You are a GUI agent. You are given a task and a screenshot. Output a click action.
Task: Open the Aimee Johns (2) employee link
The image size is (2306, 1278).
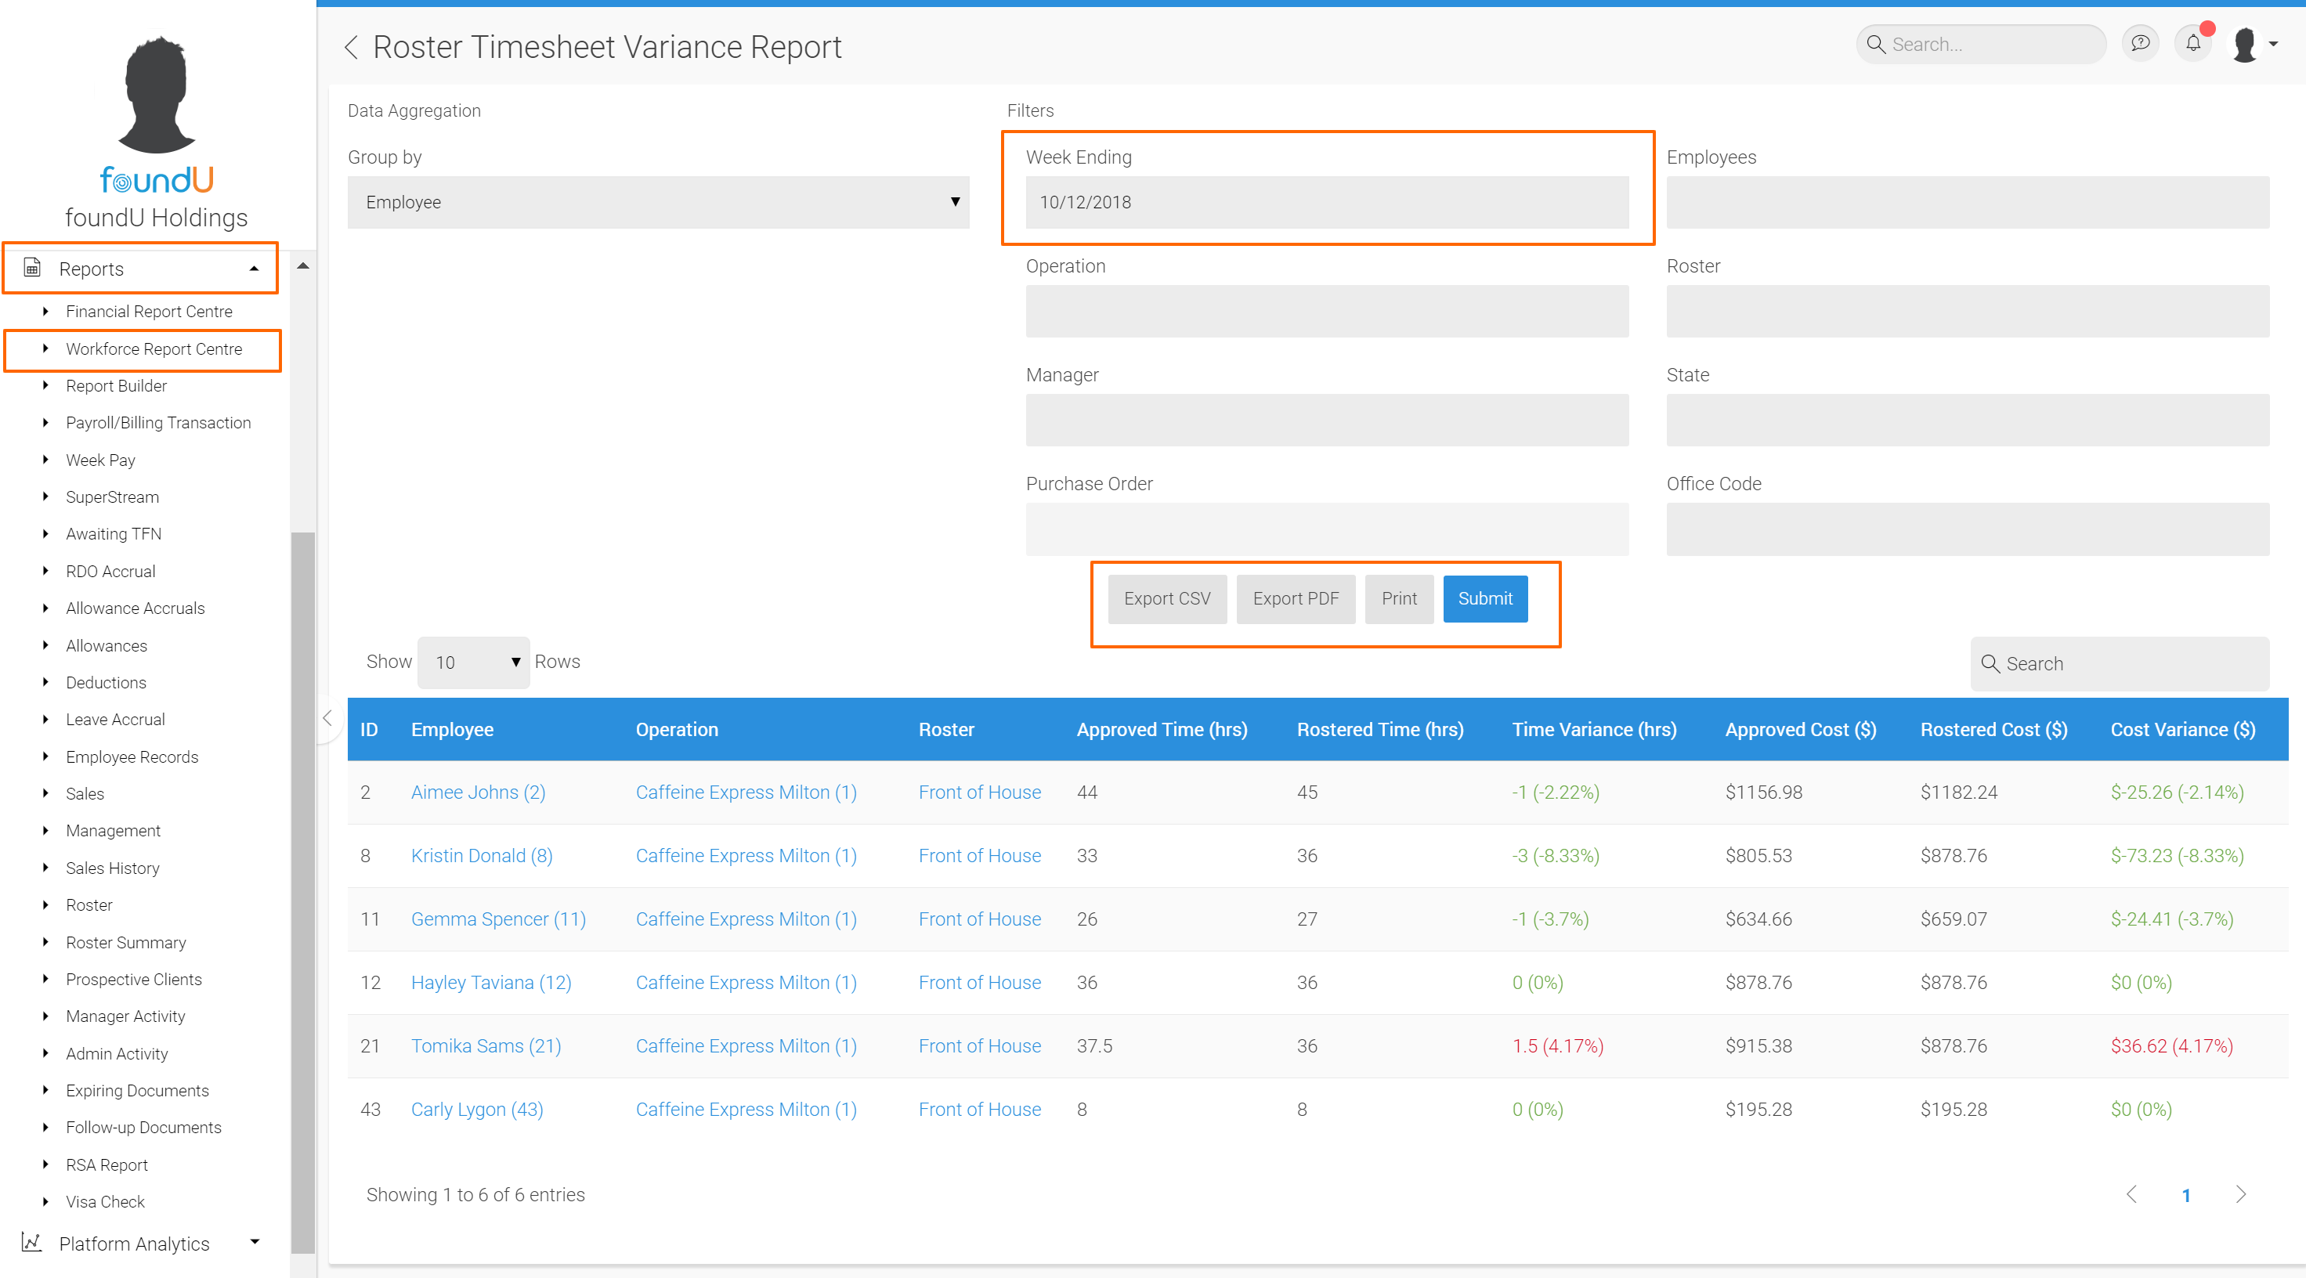tap(478, 792)
